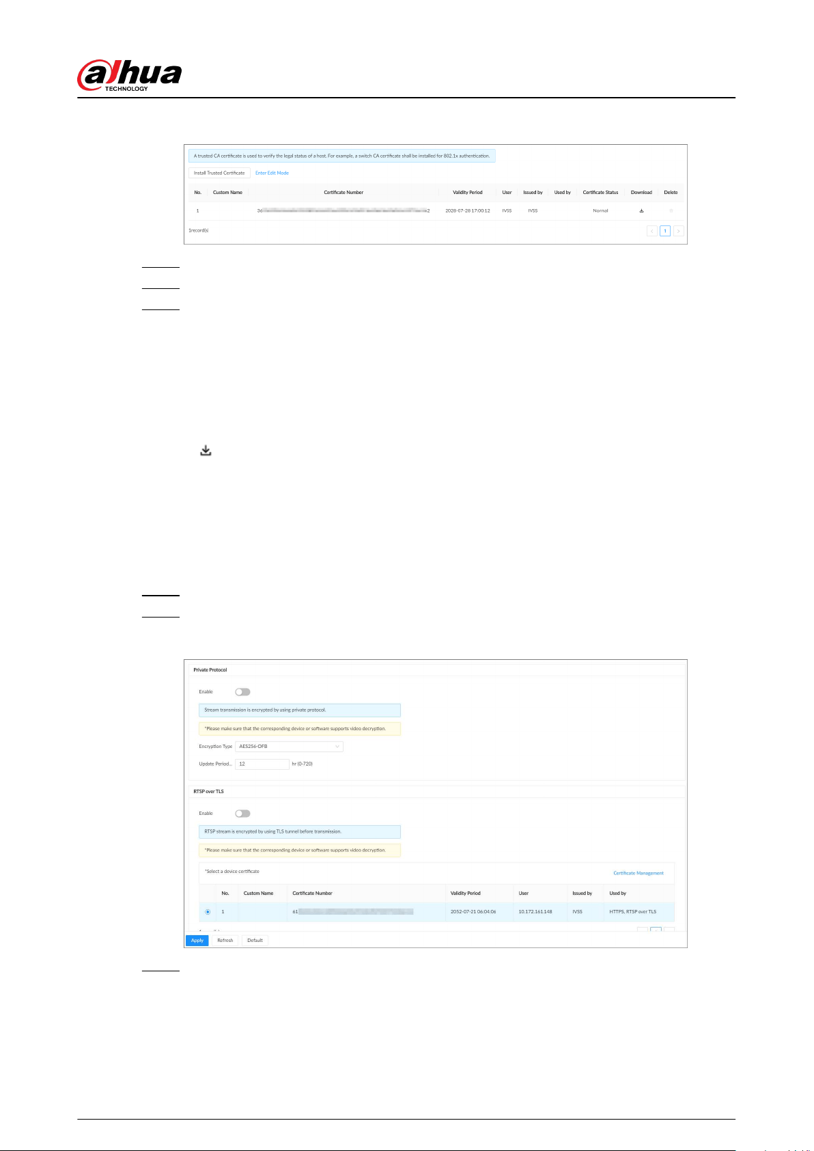Click the Default button
This screenshot has width=814, height=1151.
pos(255,941)
